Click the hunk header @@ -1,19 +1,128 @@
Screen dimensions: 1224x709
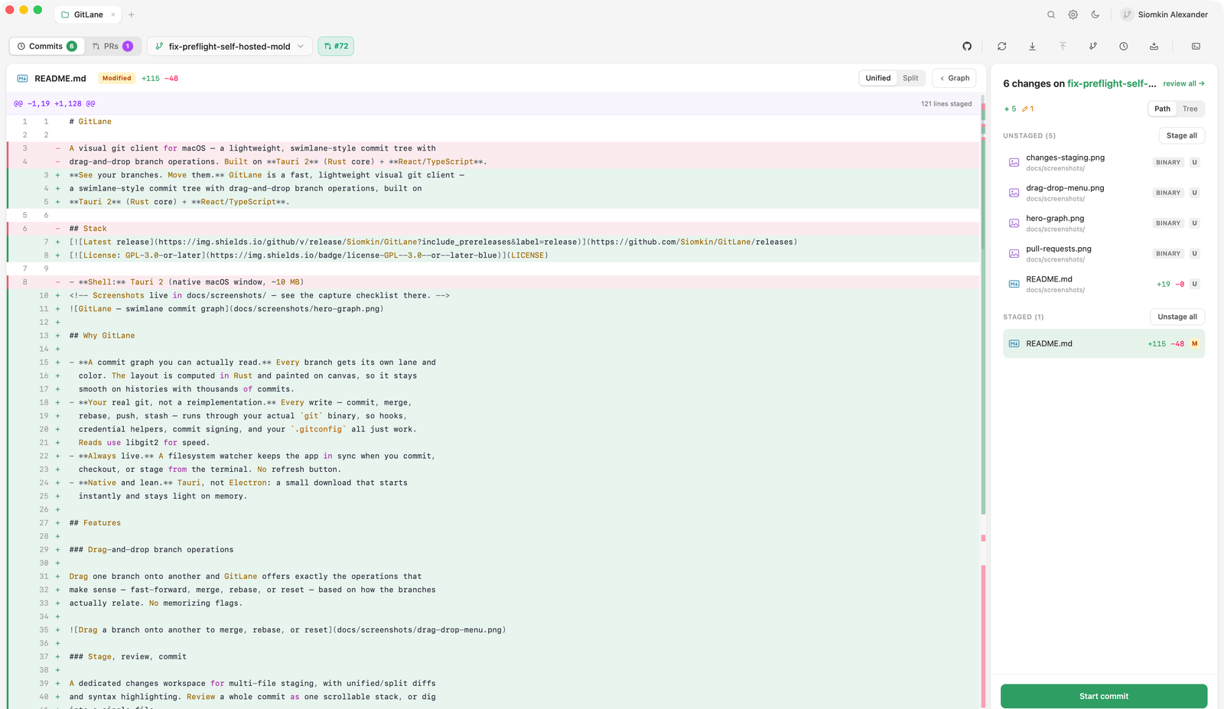[x=54, y=103]
